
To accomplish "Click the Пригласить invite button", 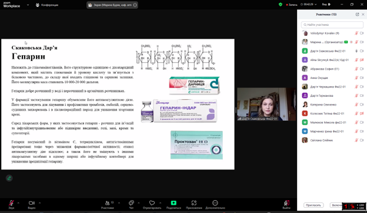I will [x=313, y=205].
